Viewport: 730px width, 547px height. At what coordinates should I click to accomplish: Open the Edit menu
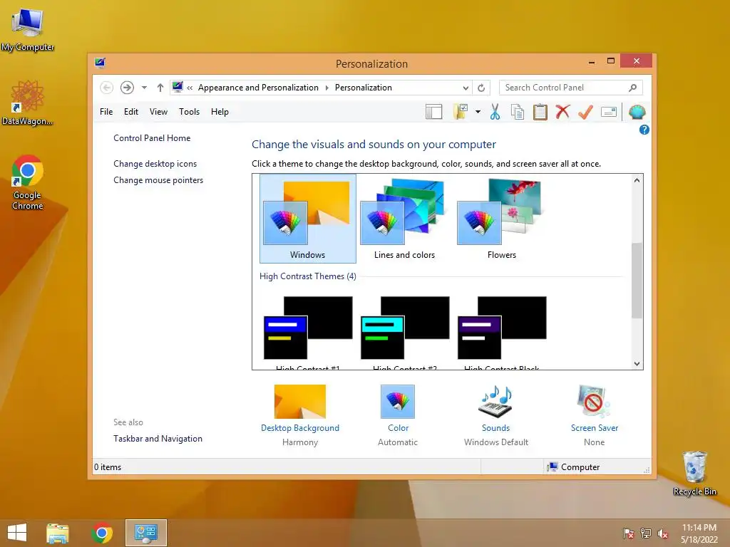click(131, 112)
